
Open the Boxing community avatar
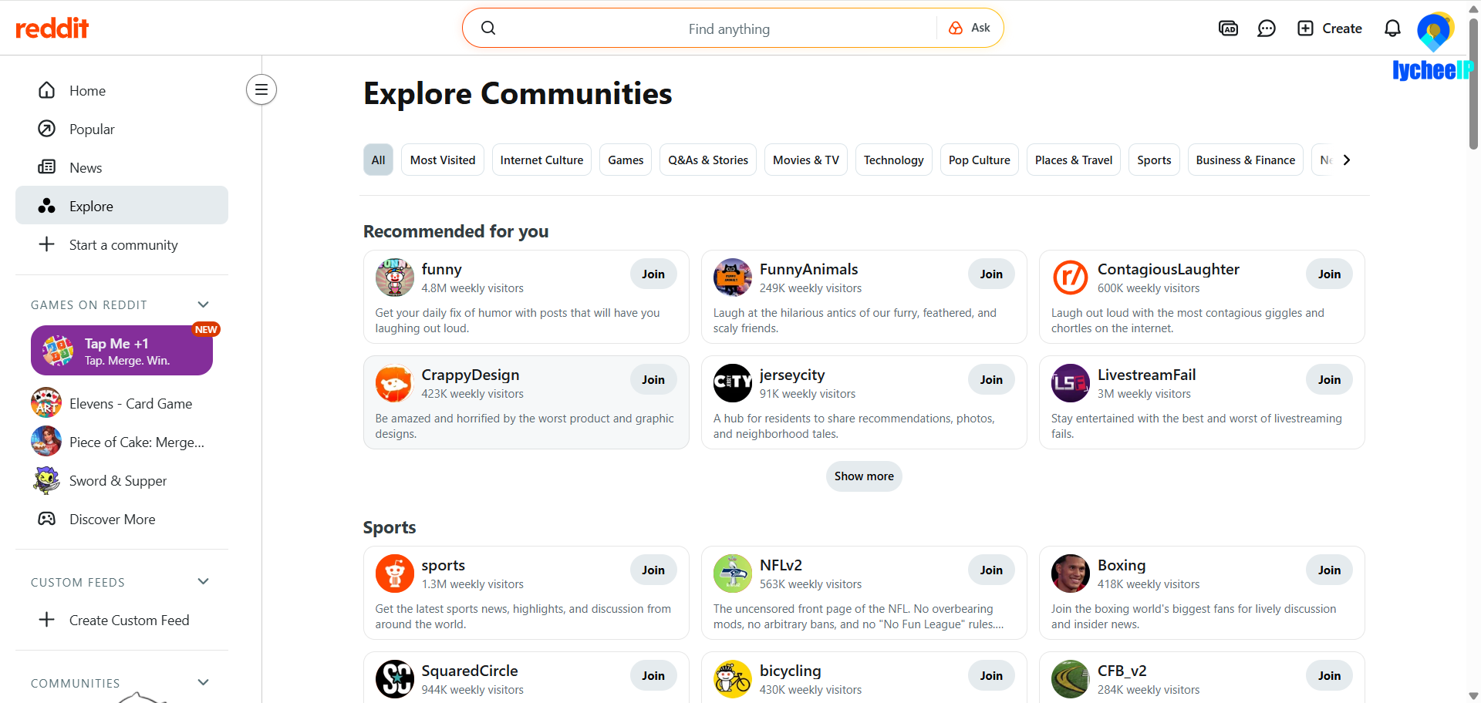pos(1071,573)
